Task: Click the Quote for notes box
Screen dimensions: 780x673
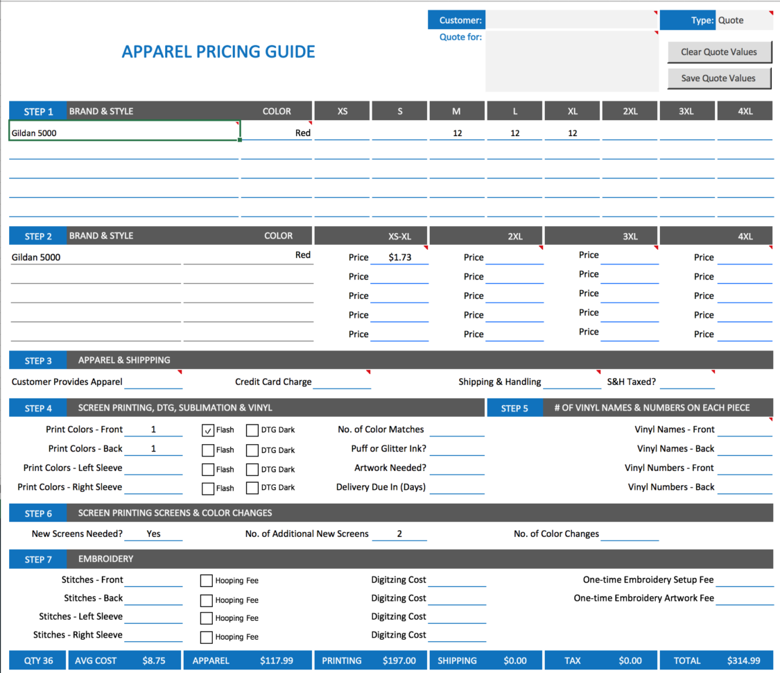Action: [571, 61]
